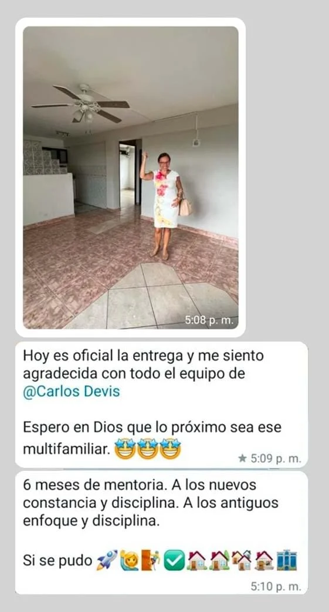
Task: Click the houses cluster emoji
Action: point(242,560)
